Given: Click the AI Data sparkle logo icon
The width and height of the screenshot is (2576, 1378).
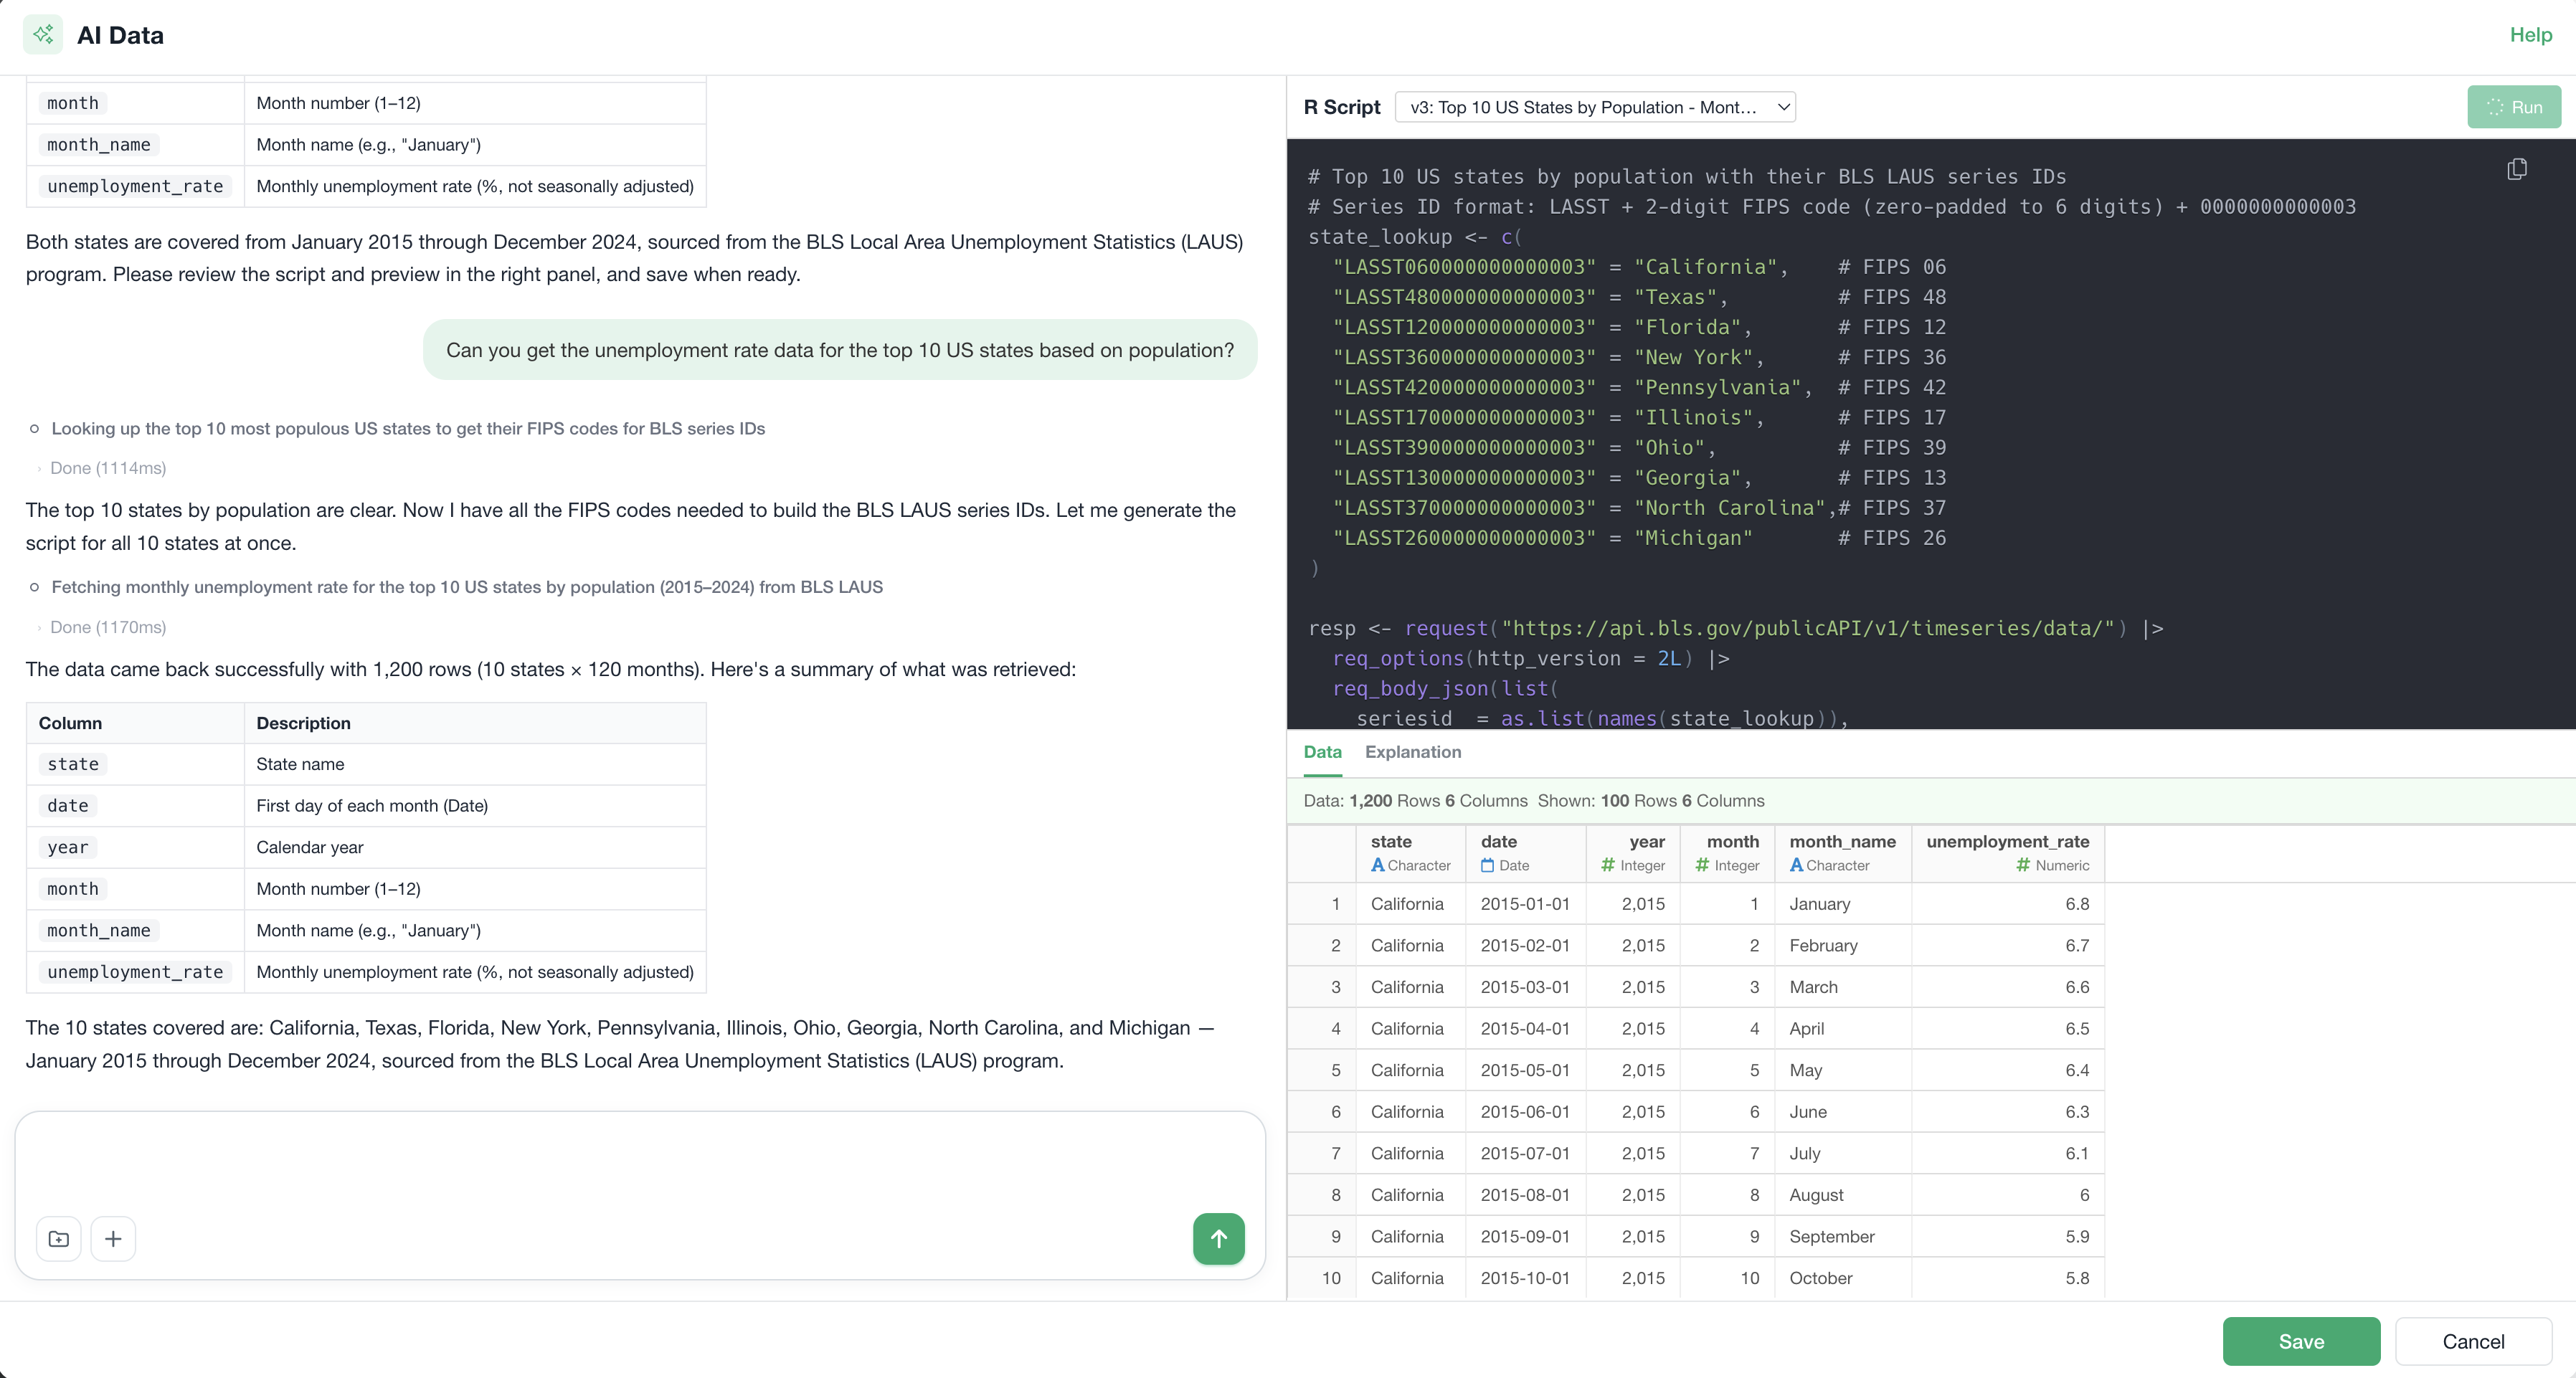Looking at the screenshot, I should tap(42, 35).
